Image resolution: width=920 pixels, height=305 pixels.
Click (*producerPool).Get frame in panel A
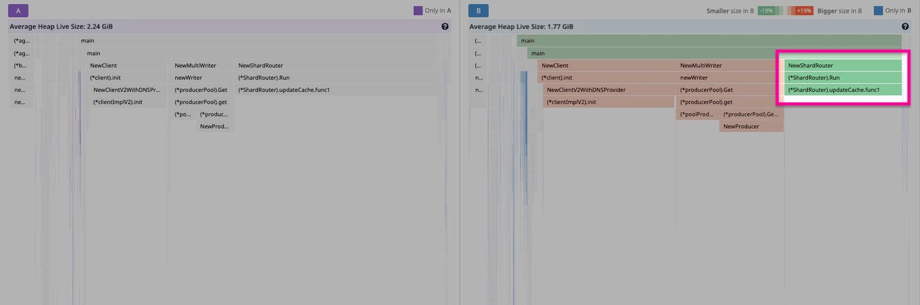(201, 90)
